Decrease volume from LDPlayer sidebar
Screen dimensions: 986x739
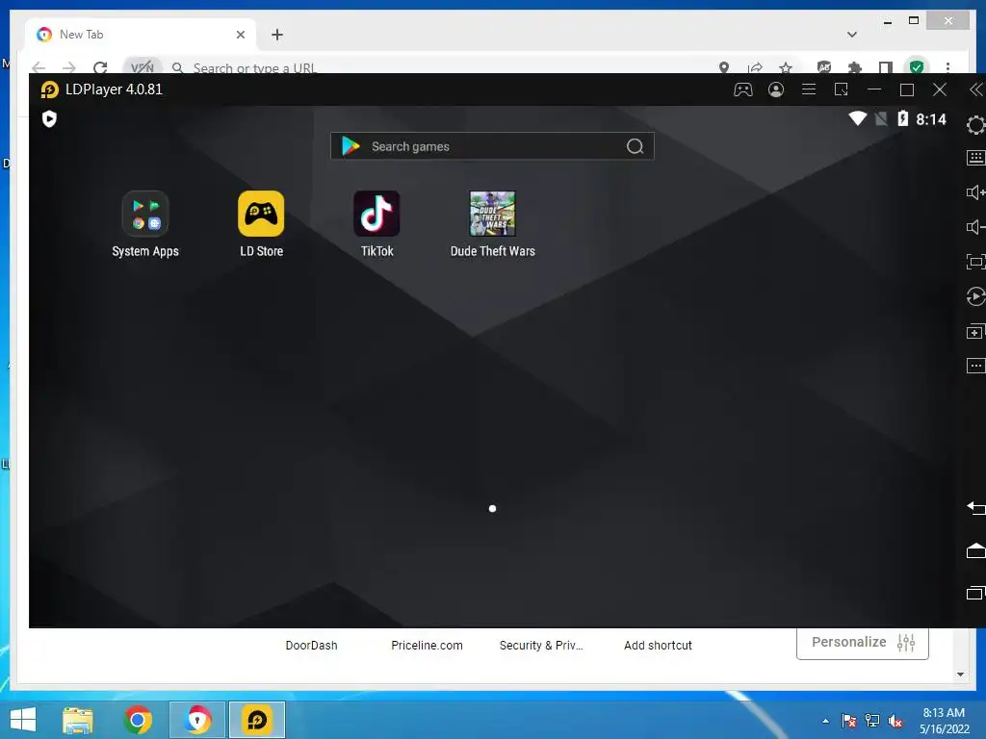point(976,227)
